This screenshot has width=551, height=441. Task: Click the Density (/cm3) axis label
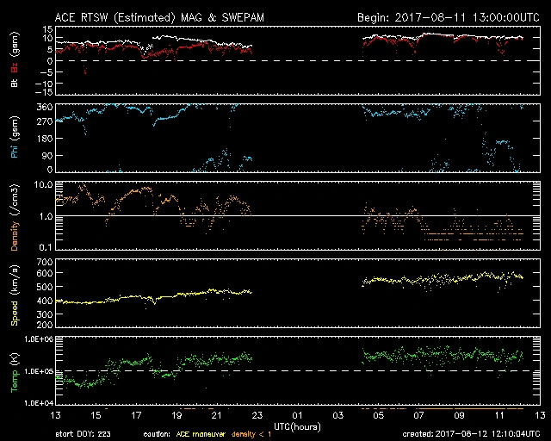click(15, 215)
